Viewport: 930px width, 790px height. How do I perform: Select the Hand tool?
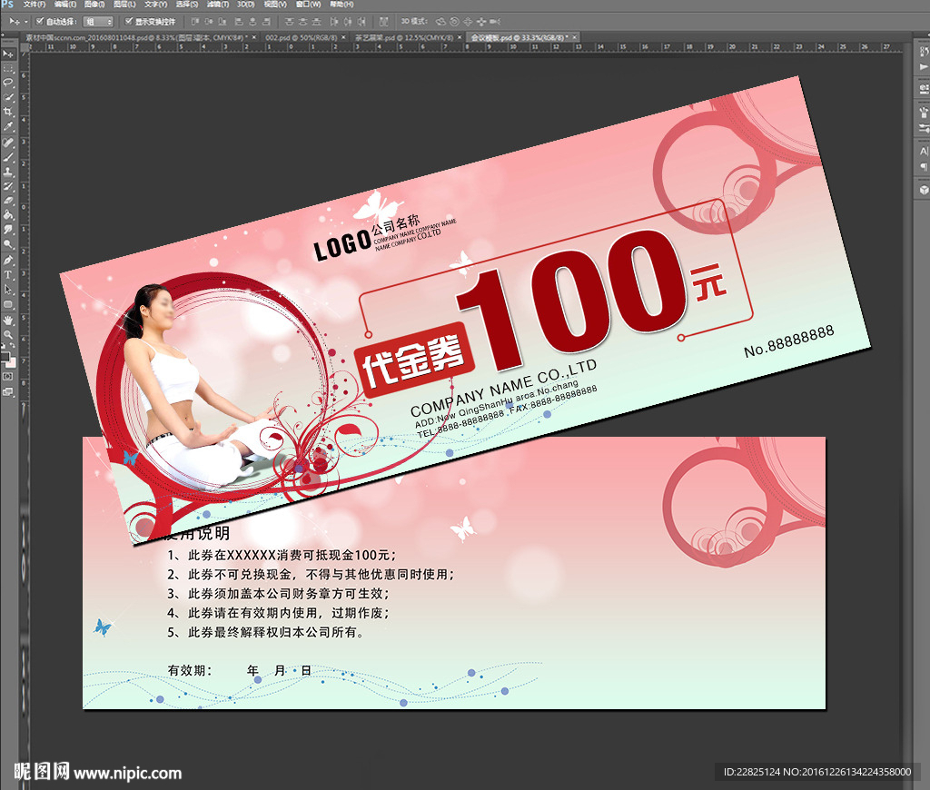[8, 321]
